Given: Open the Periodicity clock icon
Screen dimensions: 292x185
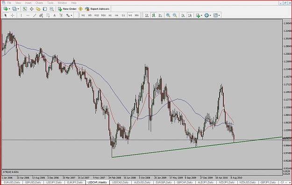Looking at the screenshot, I should pyautogui.click(x=207, y=15).
